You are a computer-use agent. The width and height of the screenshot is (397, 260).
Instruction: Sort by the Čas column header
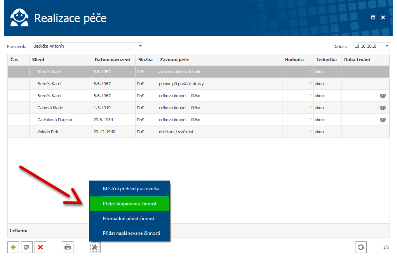click(19, 60)
